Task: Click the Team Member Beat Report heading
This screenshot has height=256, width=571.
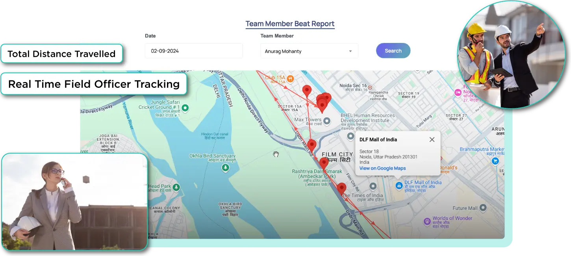Action: (x=290, y=24)
